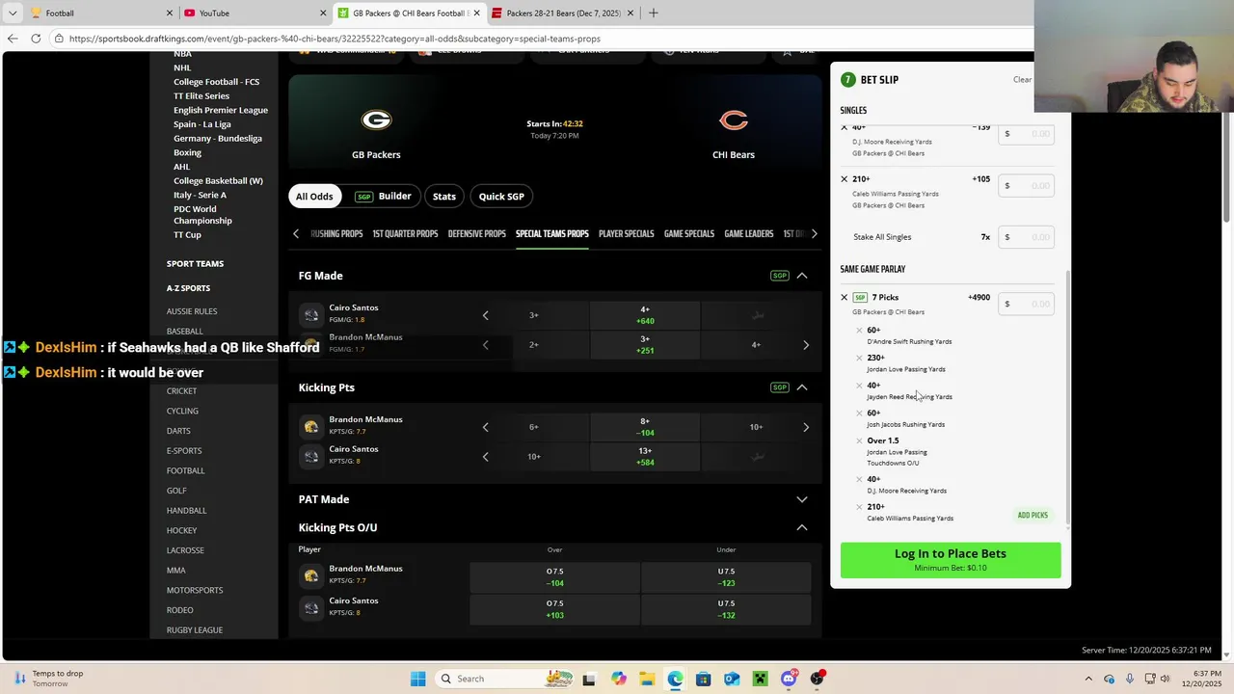Show previous Cairo Santos FG Made options
This screenshot has width=1234, height=694.
click(485, 315)
